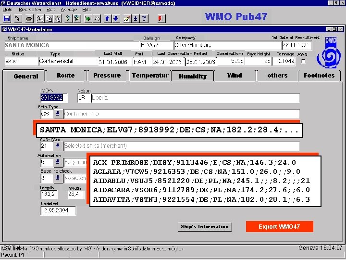The image size is (346, 260).
Task: Click the Tonnage field
Action: coord(284,61)
